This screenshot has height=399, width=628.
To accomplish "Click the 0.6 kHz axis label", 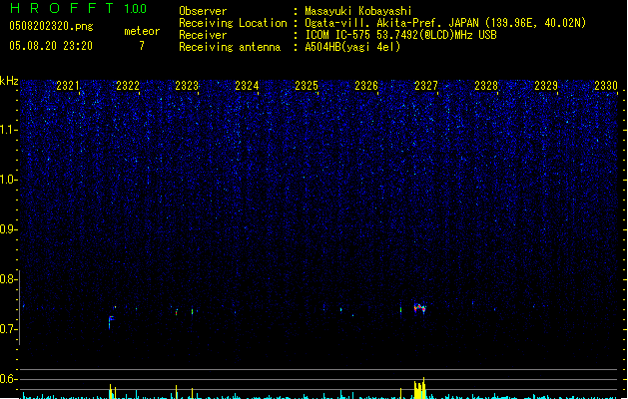I will (x=9, y=379).
